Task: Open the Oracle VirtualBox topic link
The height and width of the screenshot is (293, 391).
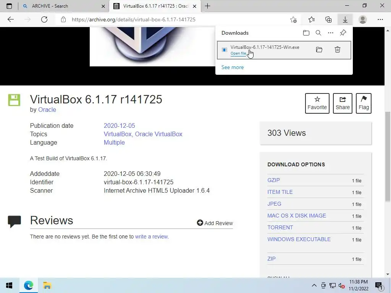Action: [x=158, y=134]
